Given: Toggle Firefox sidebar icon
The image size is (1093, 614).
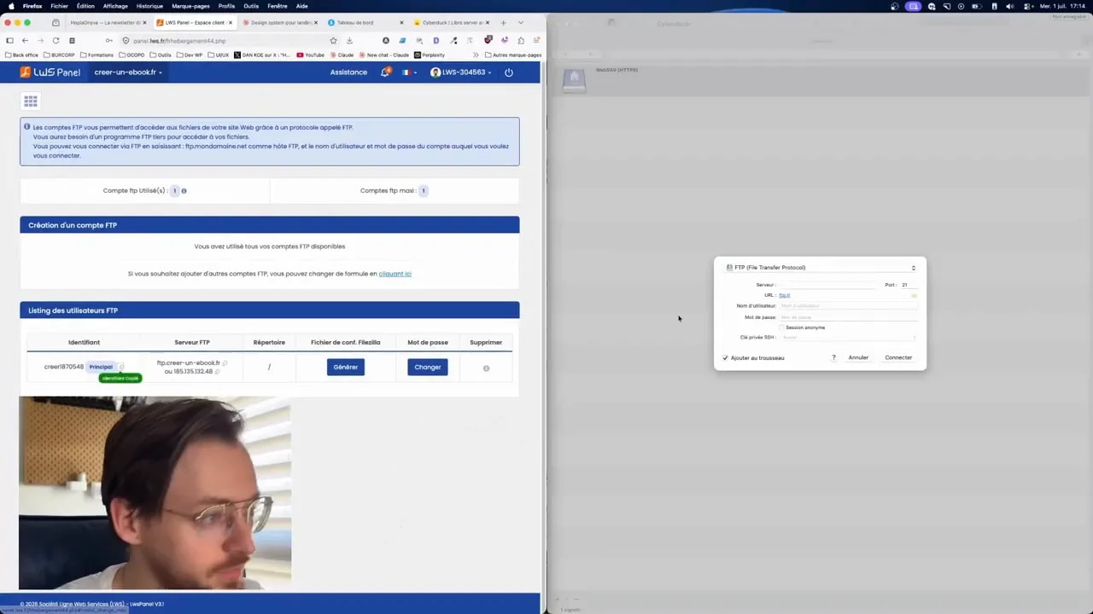Looking at the screenshot, I should 9,40.
